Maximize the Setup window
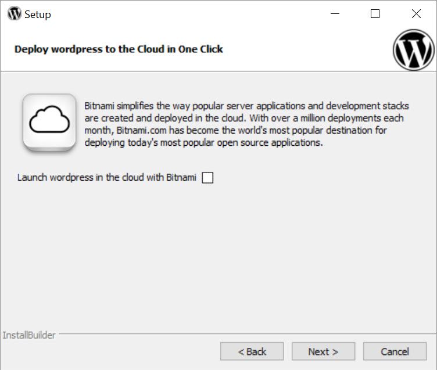The height and width of the screenshot is (370, 437). [x=375, y=13]
